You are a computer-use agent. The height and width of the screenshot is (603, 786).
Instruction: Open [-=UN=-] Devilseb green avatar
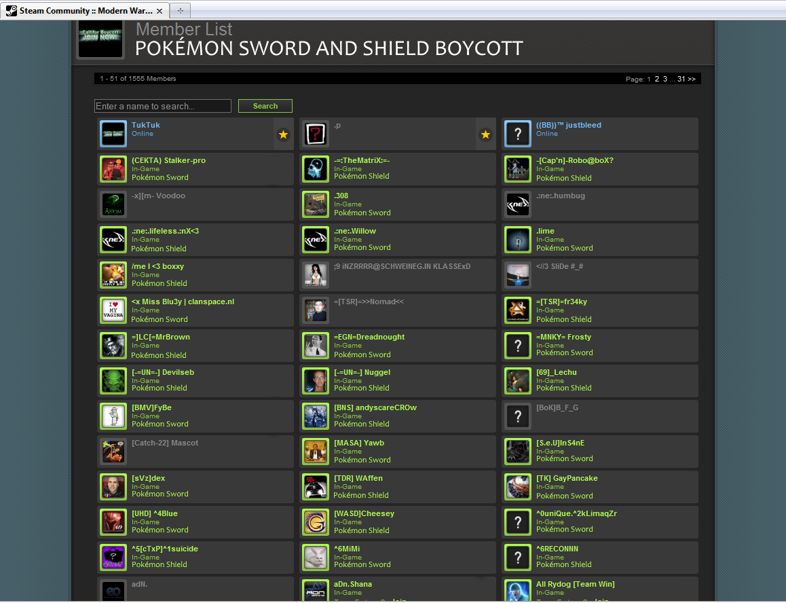(x=113, y=381)
